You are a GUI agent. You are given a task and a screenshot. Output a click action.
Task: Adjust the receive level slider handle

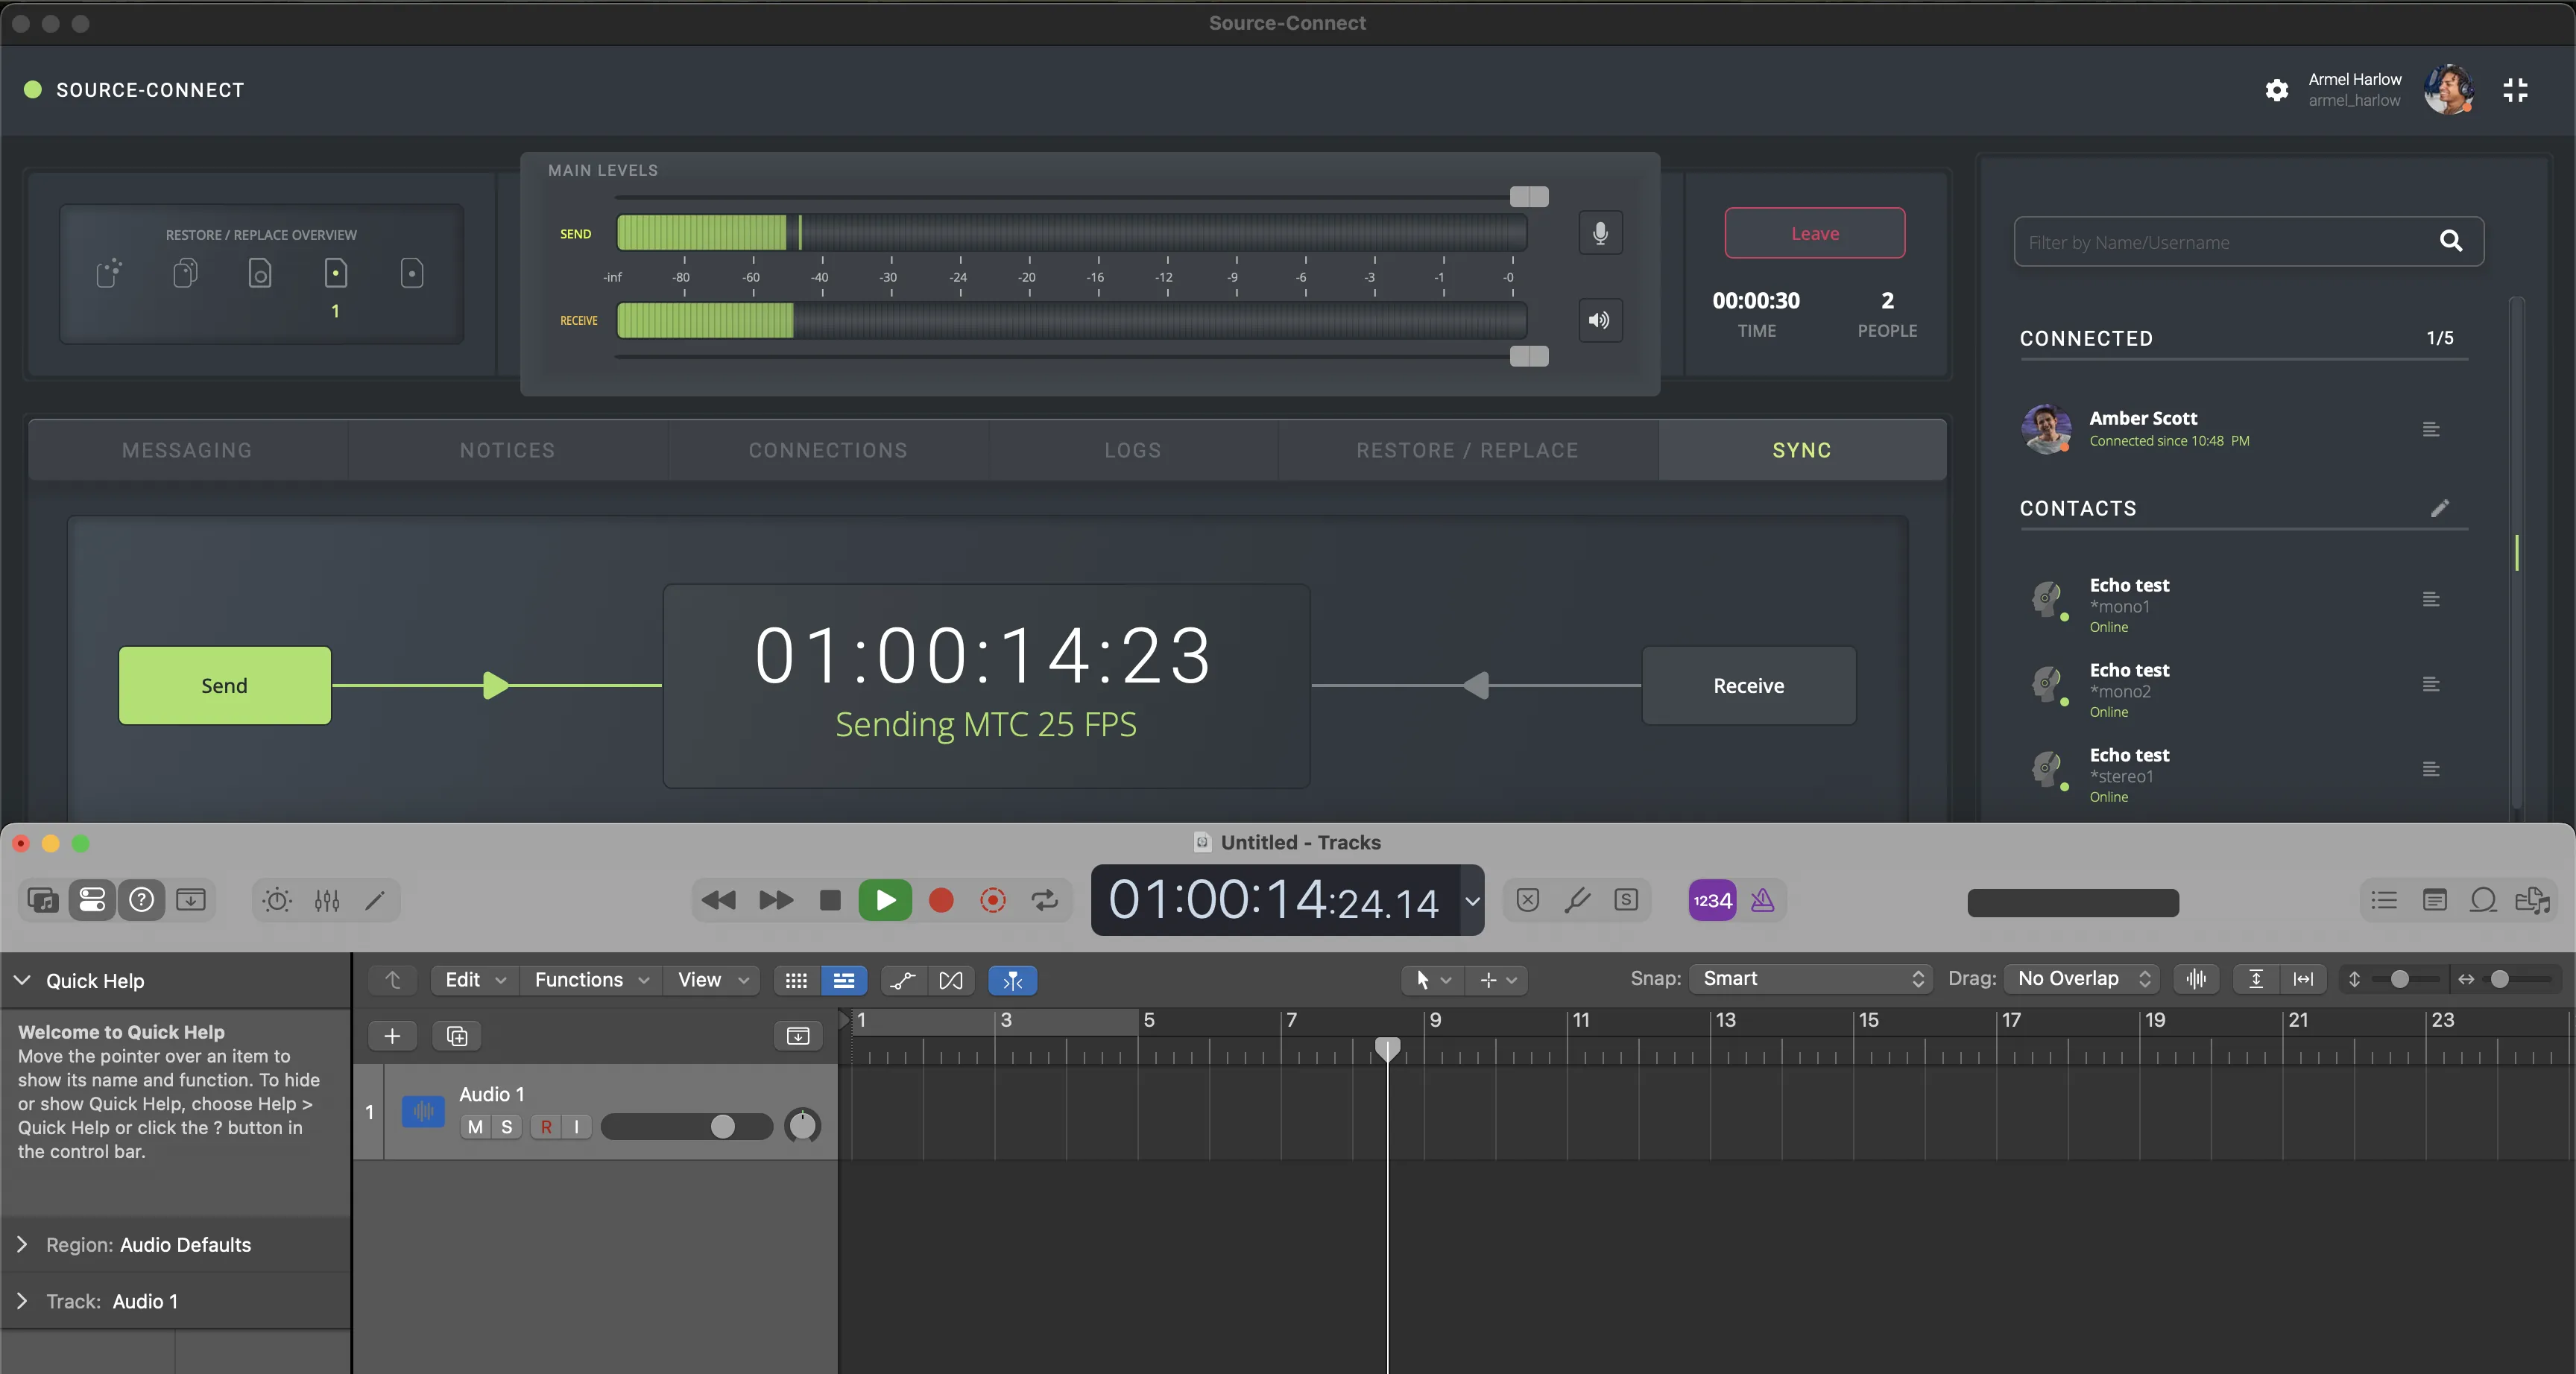1529,356
